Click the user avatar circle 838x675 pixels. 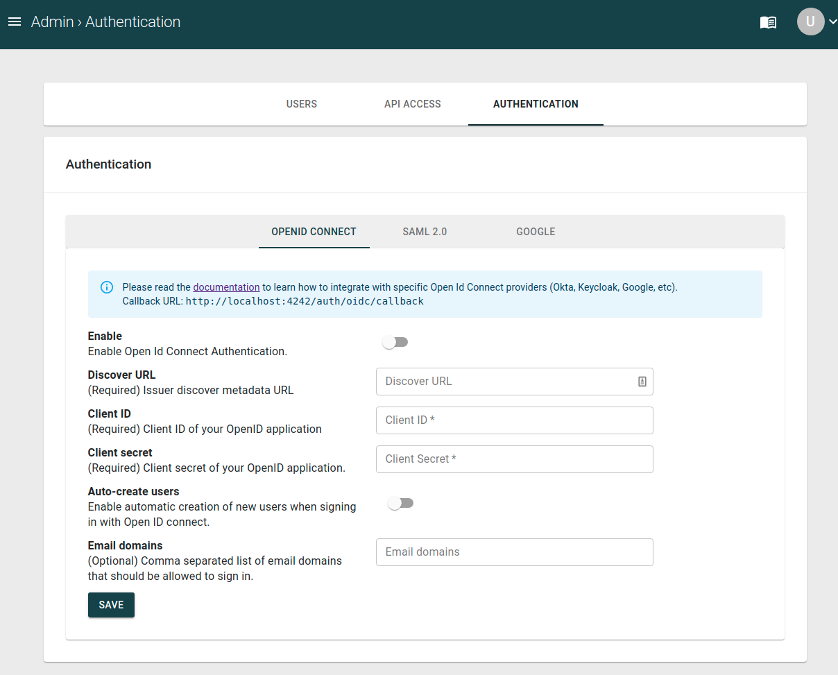810,22
